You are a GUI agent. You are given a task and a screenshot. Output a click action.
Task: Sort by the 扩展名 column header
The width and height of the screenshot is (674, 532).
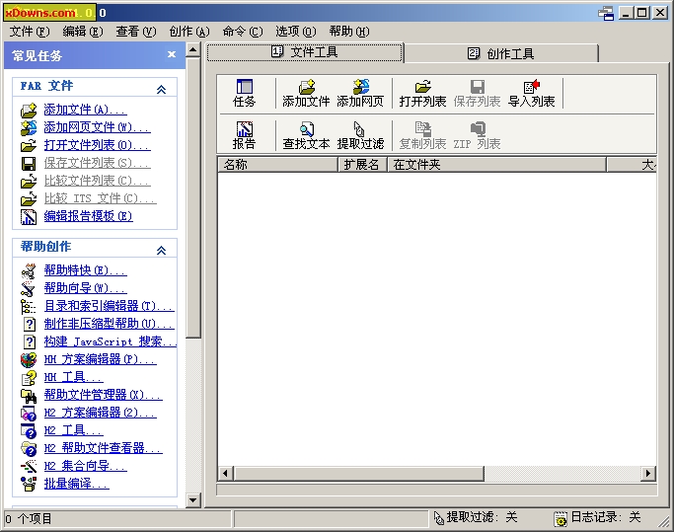(362, 165)
